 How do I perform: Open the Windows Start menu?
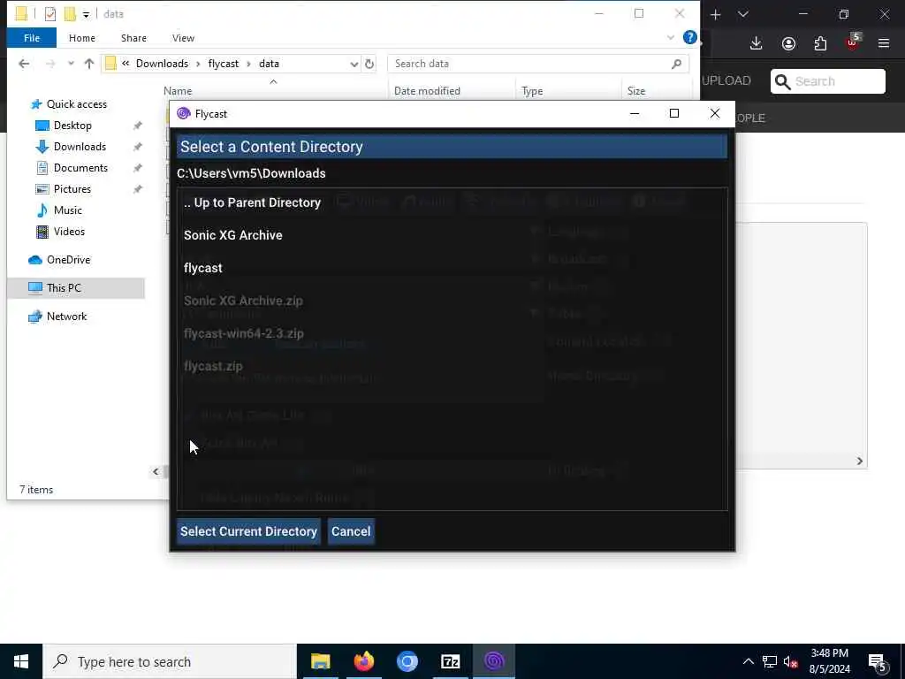(x=21, y=661)
